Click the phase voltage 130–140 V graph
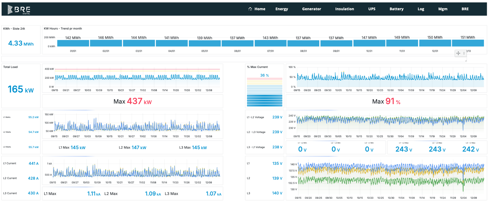Screen dimensions: 488x202 386,178
